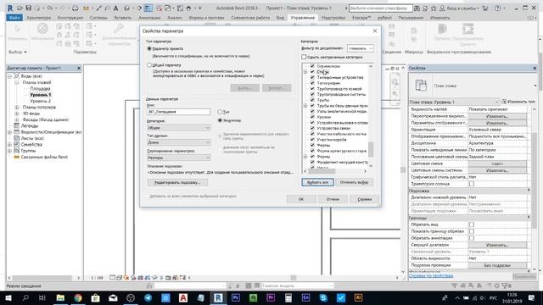
Task: Open the Discipline dropdown showing 'Общие'
Action: point(179,128)
